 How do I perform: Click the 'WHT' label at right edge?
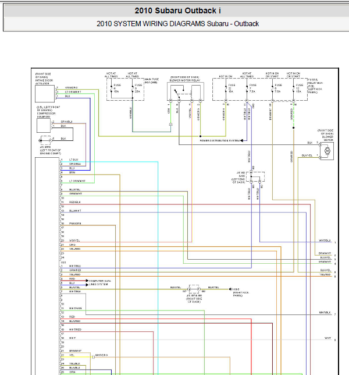tap(327, 338)
